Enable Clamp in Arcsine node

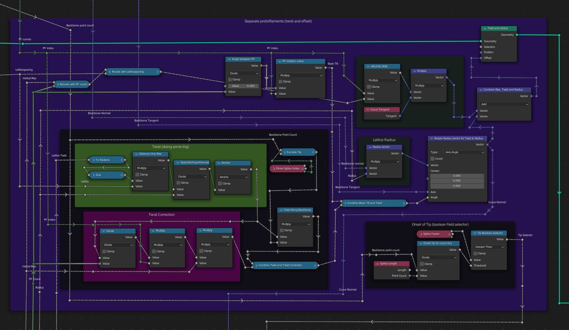220,183
